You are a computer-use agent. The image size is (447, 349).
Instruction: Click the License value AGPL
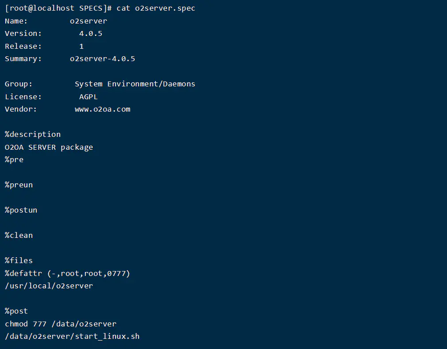pos(88,97)
